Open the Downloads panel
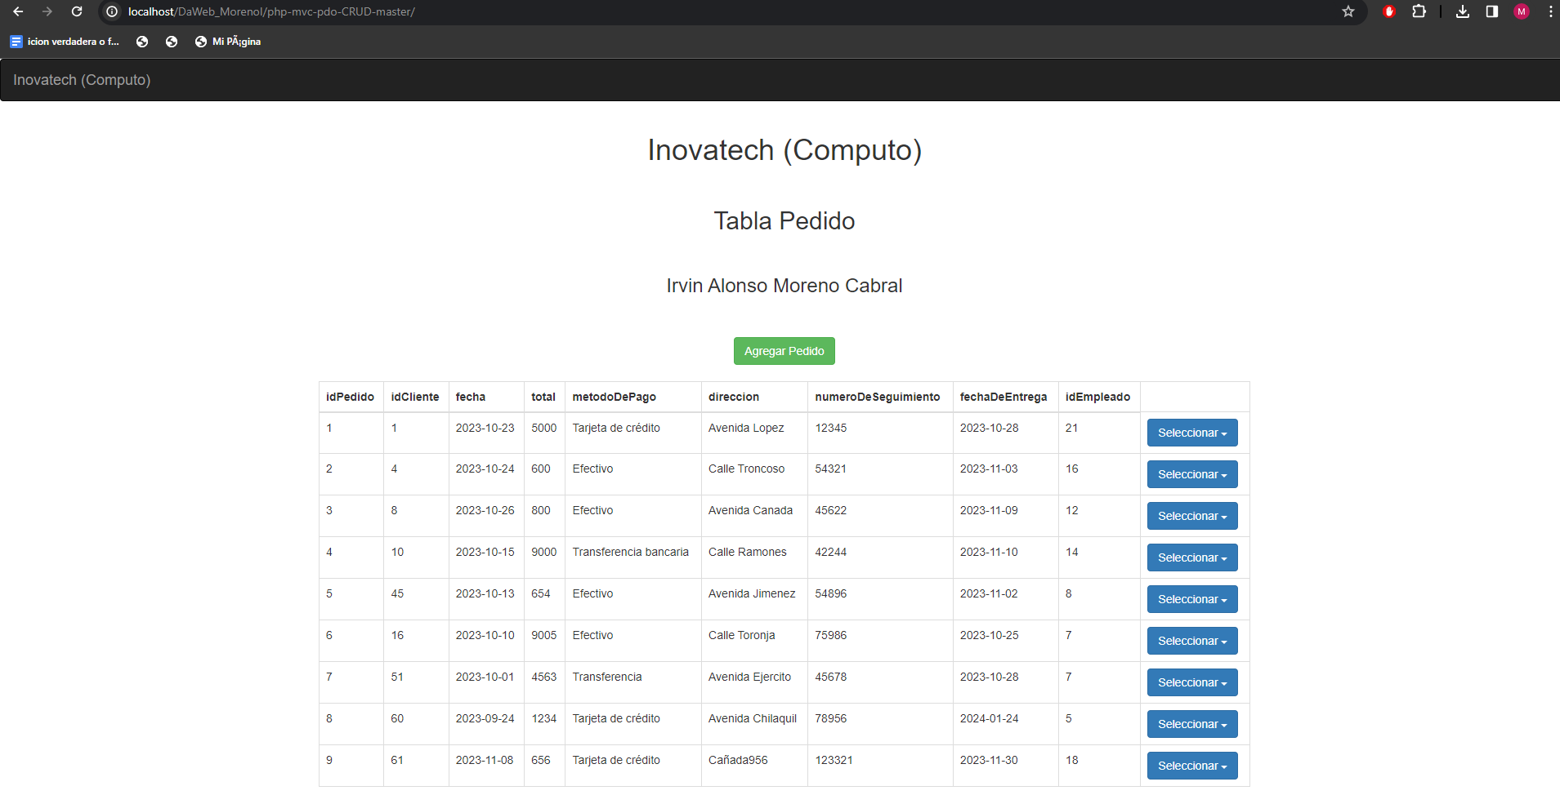1560x804 pixels. tap(1463, 12)
